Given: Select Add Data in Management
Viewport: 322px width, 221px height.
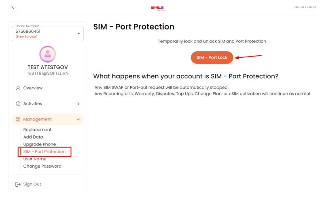Looking at the screenshot, I should [x=33, y=137].
